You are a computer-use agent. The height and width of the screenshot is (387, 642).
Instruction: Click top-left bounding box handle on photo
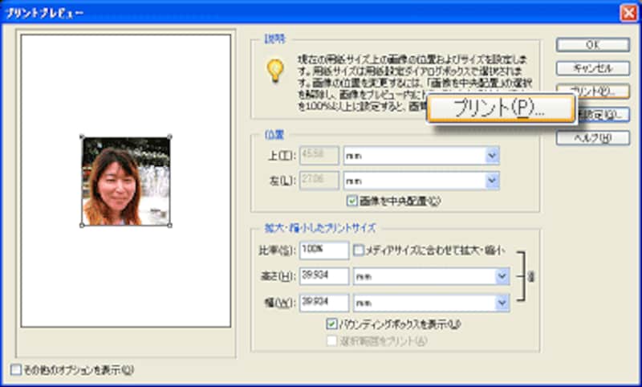point(83,137)
